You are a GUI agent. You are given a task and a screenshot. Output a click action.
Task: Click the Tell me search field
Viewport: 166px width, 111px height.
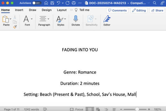pos(82,10)
